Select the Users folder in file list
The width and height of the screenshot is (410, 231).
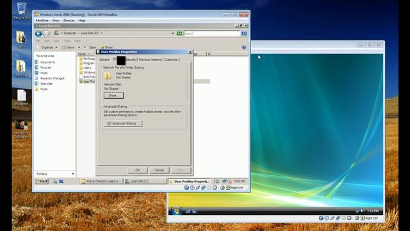tap(85, 68)
